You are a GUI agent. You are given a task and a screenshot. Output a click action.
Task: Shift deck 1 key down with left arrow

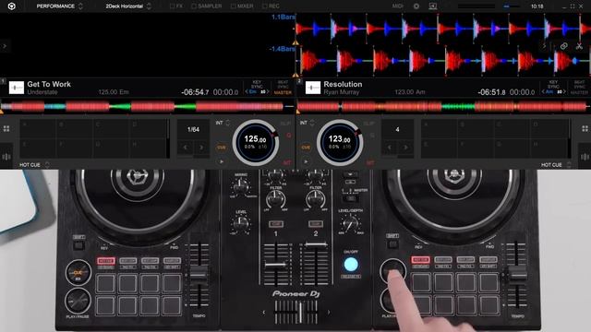247,92
